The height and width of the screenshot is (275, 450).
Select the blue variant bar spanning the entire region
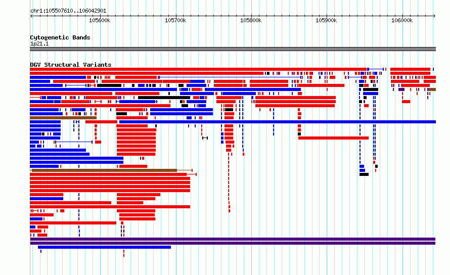pyautogui.click(x=278, y=122)
